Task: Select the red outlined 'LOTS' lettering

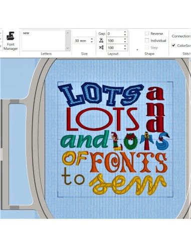Action: [103, 119]
